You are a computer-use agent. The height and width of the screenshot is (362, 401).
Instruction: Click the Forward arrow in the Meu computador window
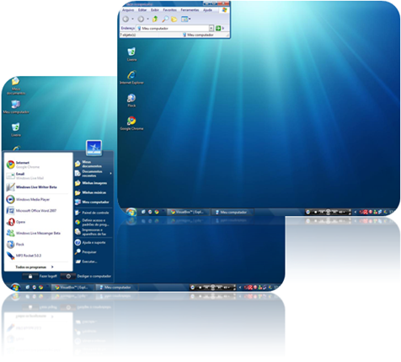[141, 19]
